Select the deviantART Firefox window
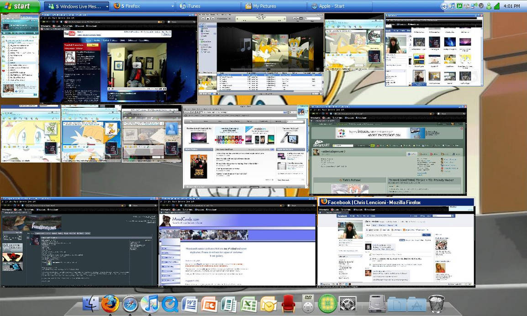Image resolution: width=527 pixels, height=316 pixels. coord(388,150)
